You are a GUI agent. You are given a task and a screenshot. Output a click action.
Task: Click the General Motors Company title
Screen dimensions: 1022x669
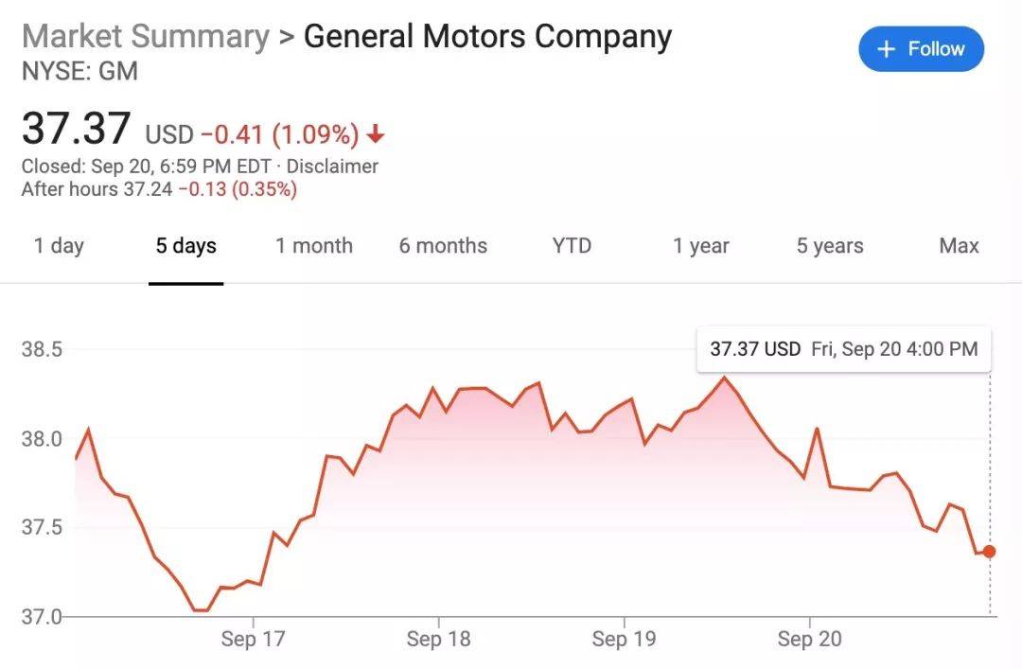click(487, 37)
